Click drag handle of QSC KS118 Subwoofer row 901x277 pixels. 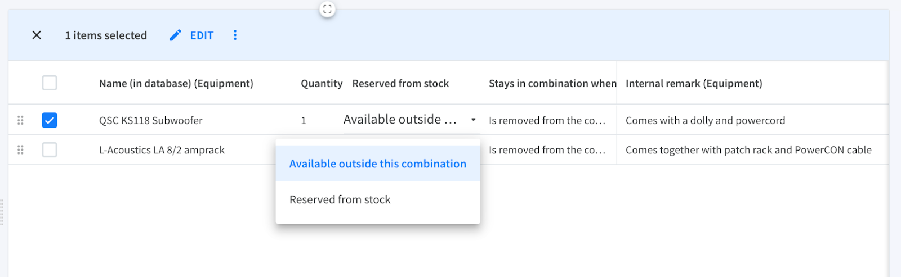pyautogui.click(x=20, y=120)
